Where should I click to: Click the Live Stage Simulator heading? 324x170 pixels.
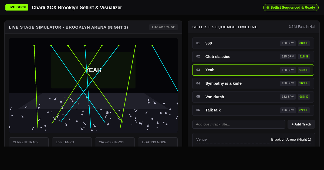[x=68, y=27]
